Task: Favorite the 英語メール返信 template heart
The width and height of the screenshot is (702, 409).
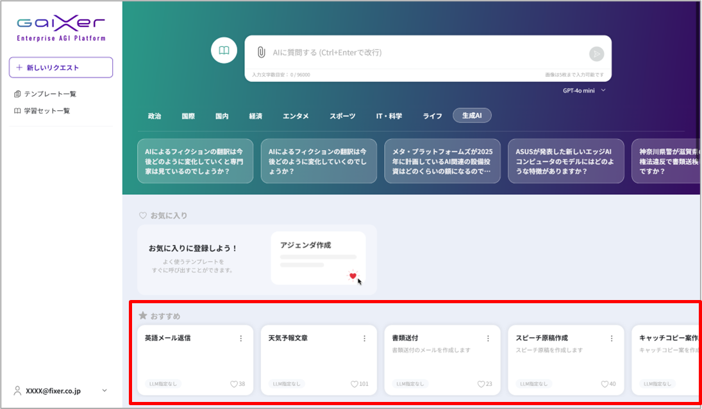Action: pos(234,384)
